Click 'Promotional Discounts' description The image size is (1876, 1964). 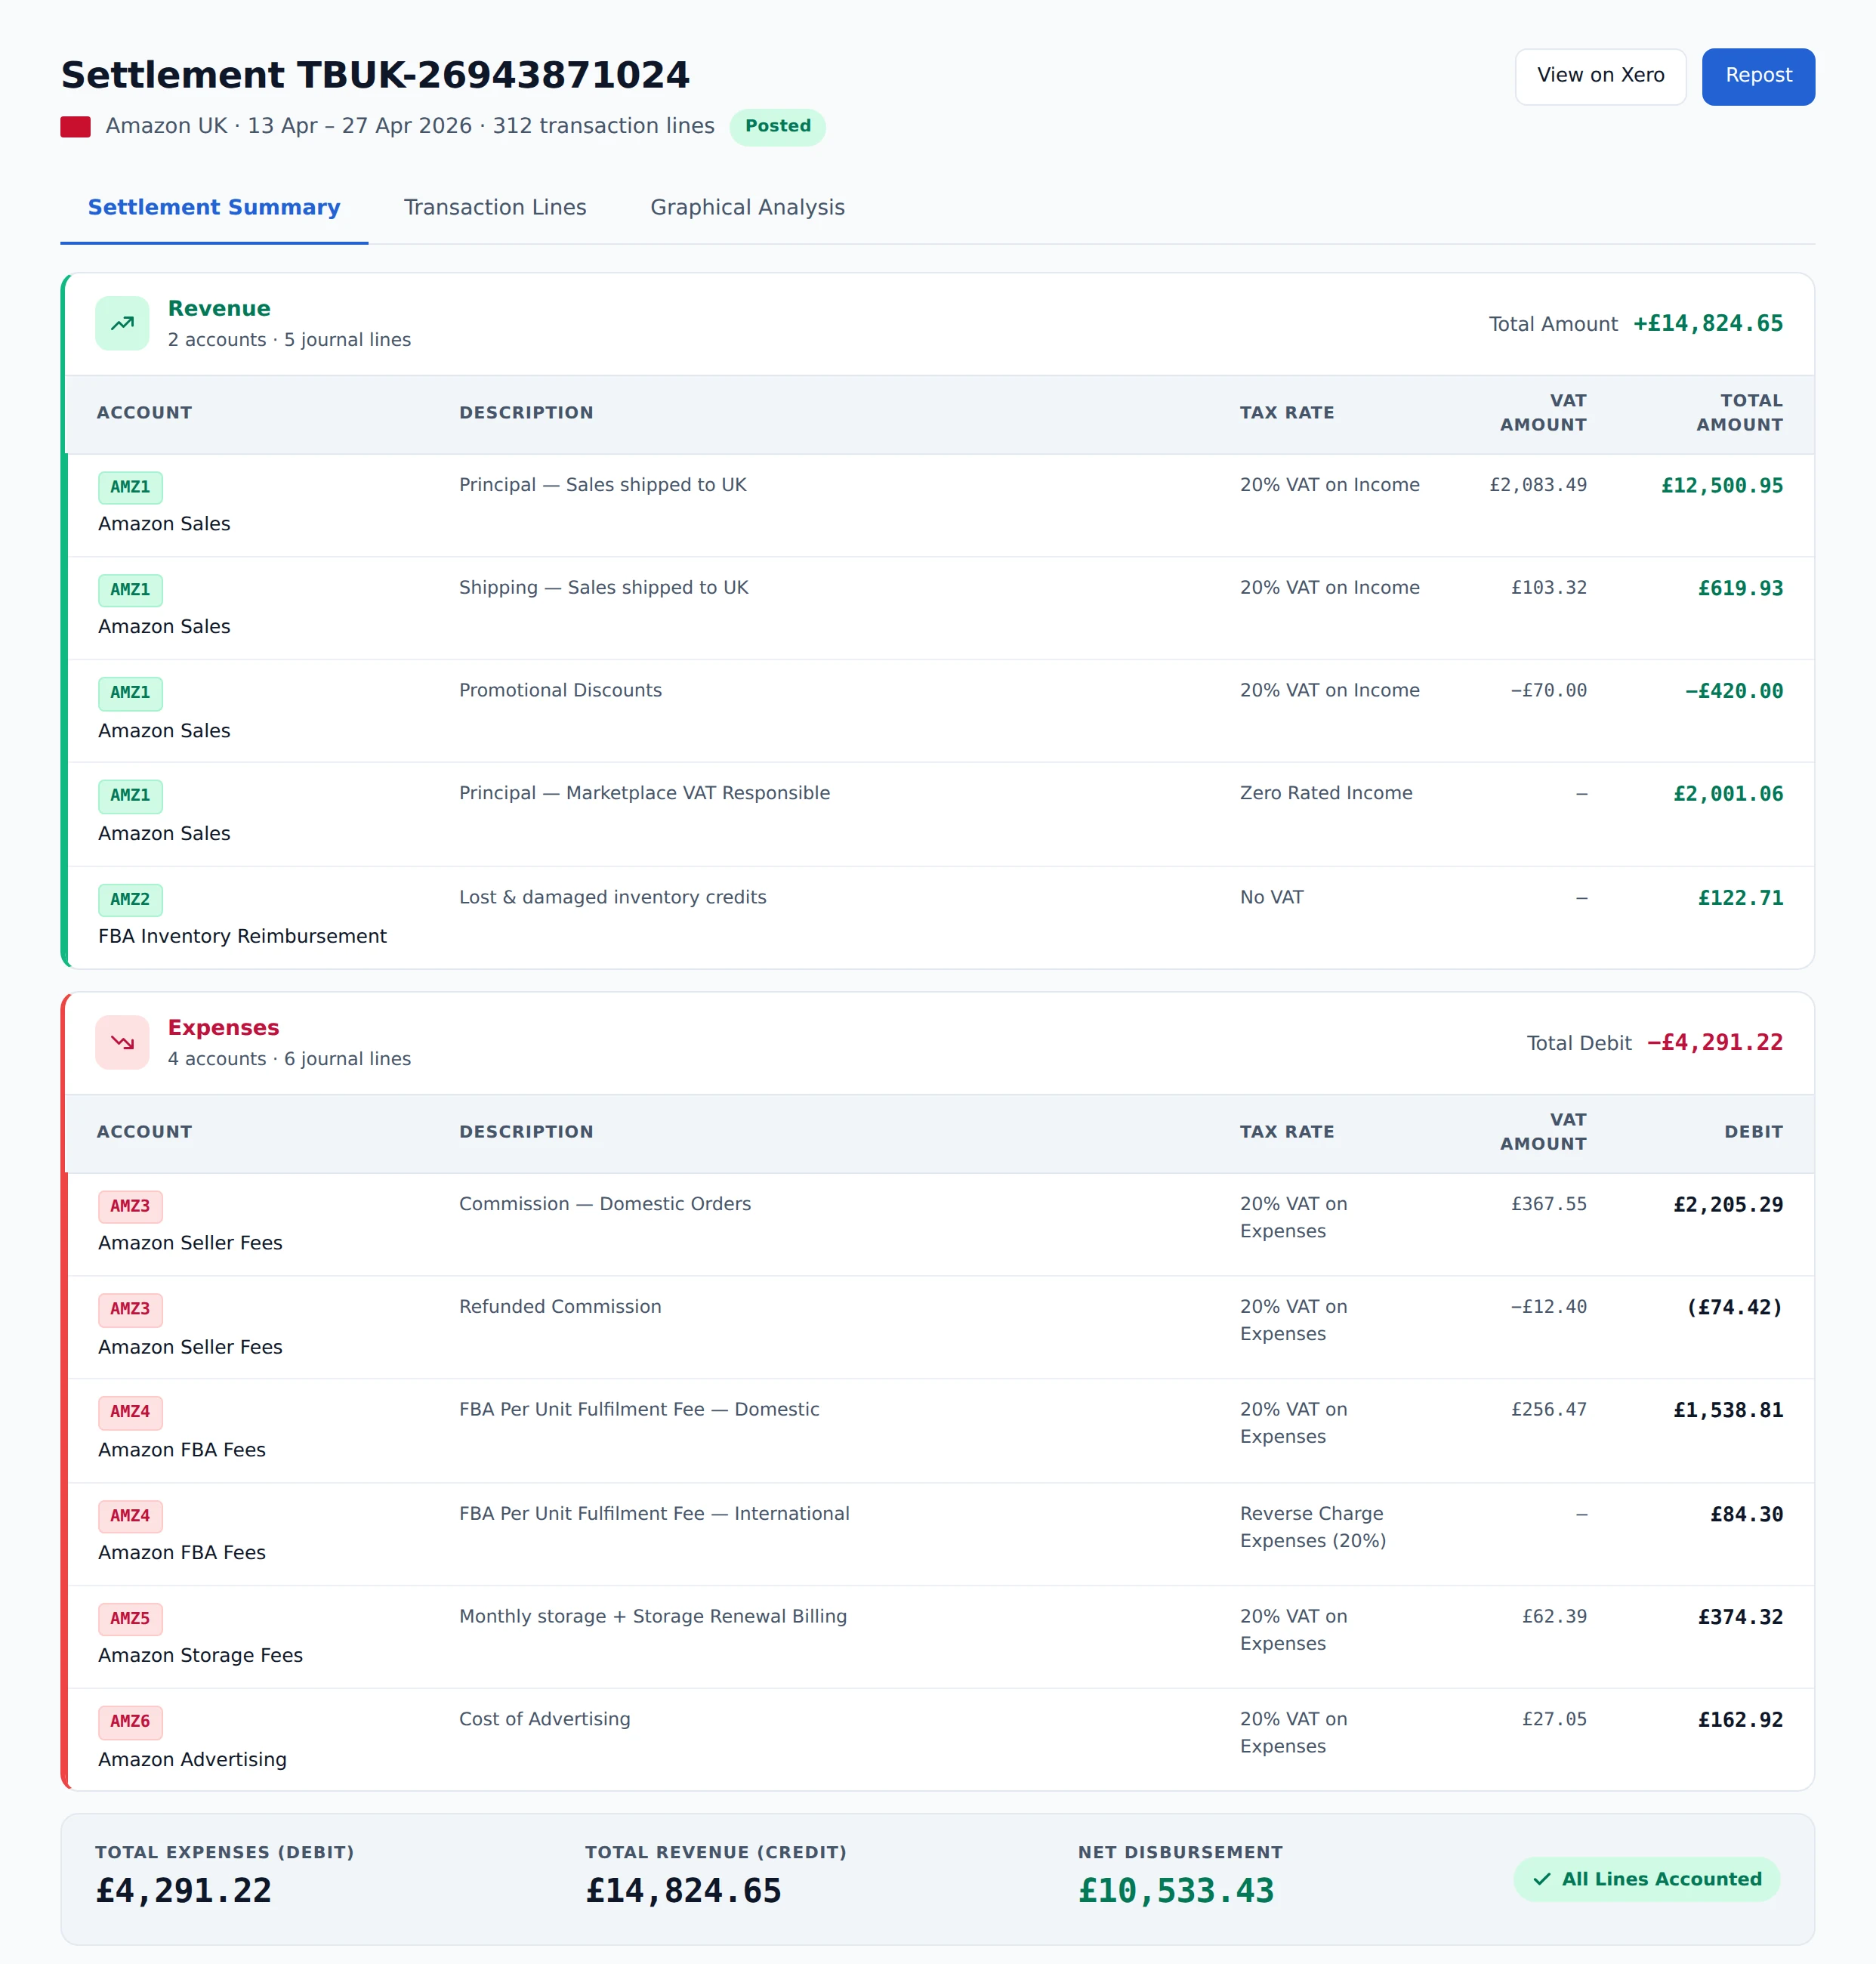point(560,691)
